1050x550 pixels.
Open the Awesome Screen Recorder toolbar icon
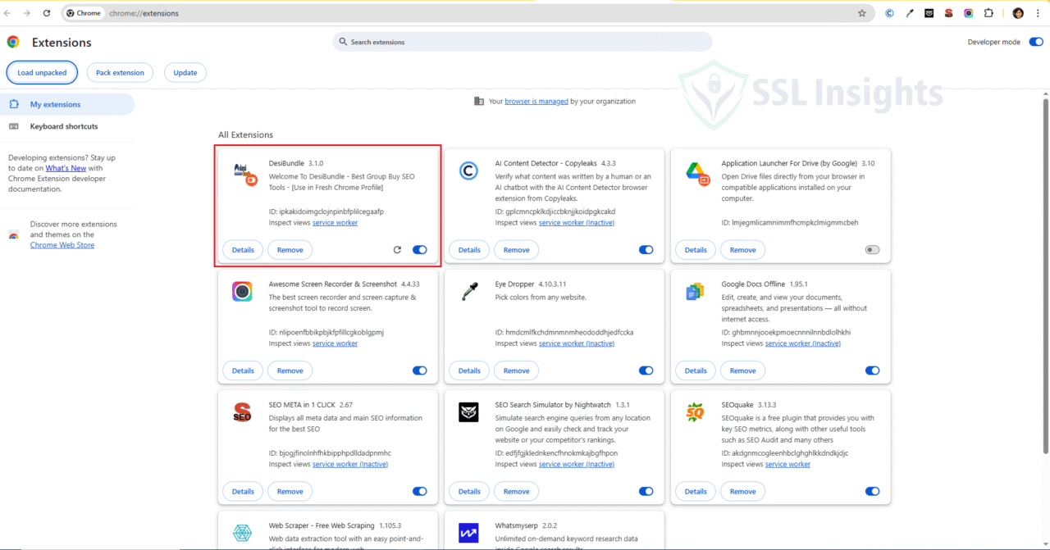click(x=968, y=13)
